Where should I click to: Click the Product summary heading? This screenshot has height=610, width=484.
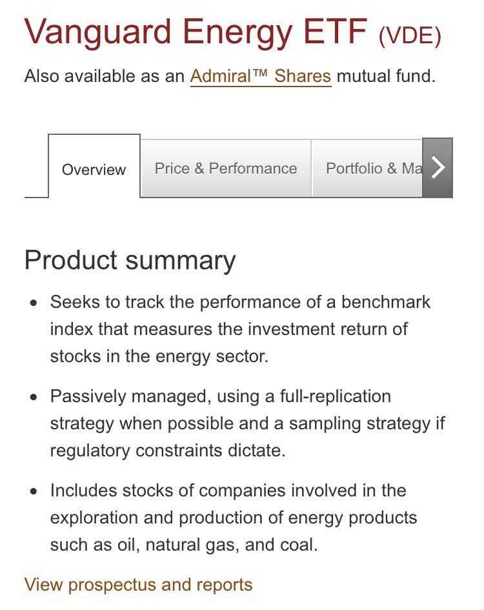tap(130, 260)
